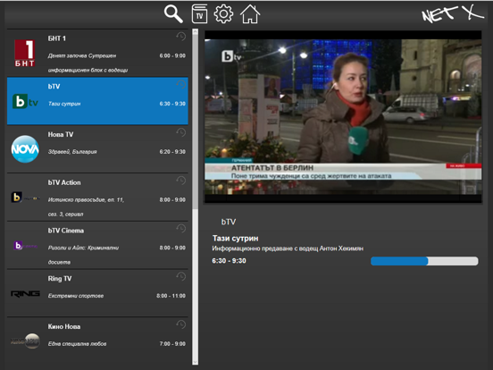
Task: Open catch-up history for Нова TV
Action: [x=180, y=132]
